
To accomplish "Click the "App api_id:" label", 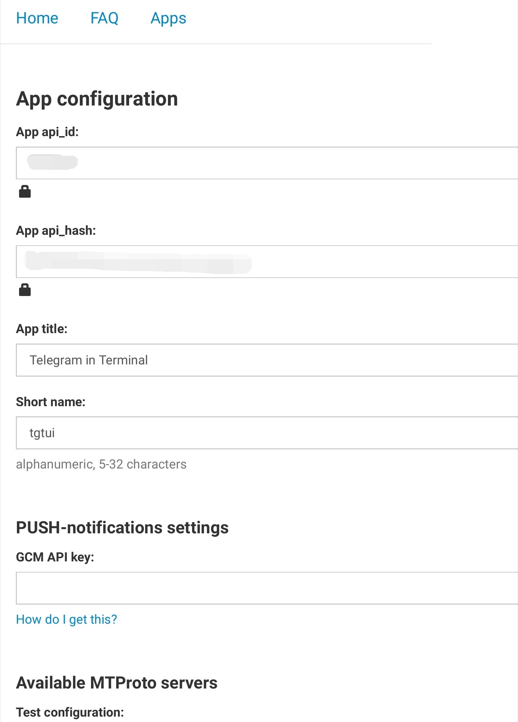I will pyautogui.click(x=47, y=132).
